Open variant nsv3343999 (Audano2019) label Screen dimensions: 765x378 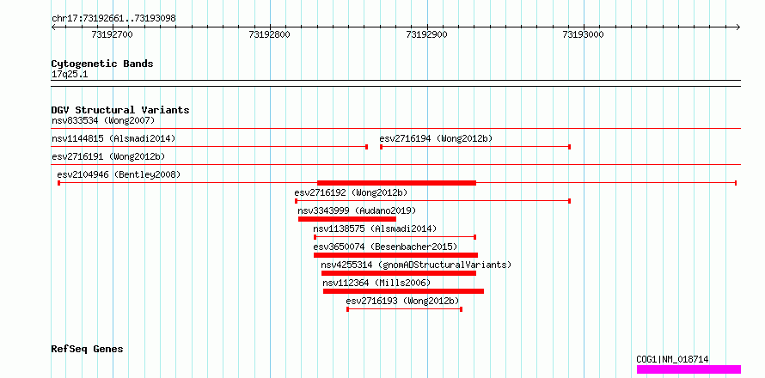(357, 210)
